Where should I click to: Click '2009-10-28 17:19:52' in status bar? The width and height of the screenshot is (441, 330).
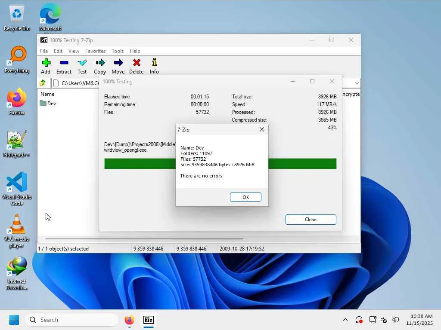(x=242, y=249)
